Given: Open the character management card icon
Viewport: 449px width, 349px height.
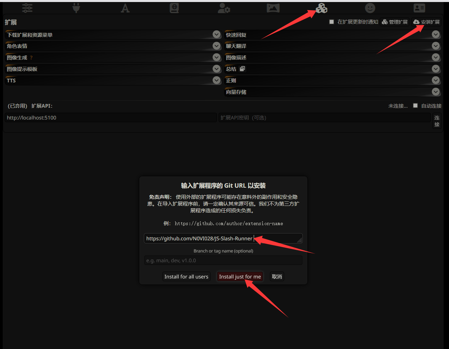Looking at the screenshot, I should click(419, 8).
